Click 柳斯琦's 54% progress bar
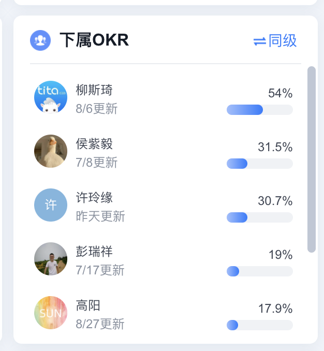This screenshot has height=351, width=324. pos(260,110)
